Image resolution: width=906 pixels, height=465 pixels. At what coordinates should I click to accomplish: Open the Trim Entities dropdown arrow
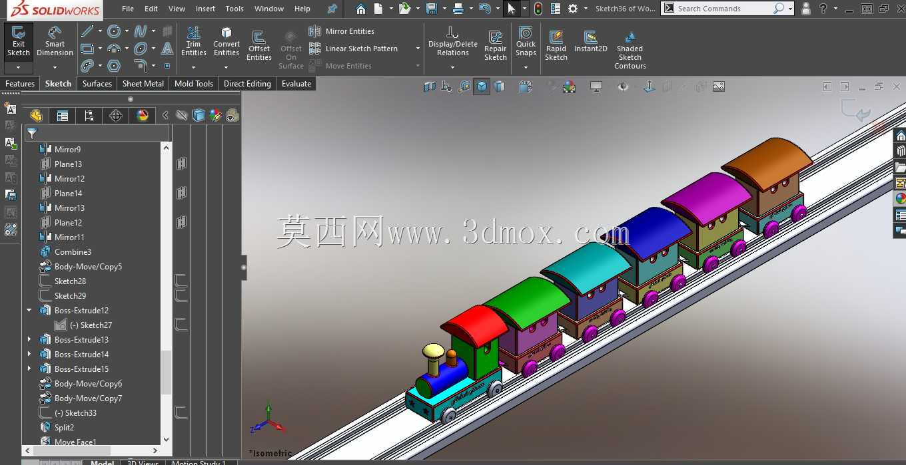tap(193, 67)
